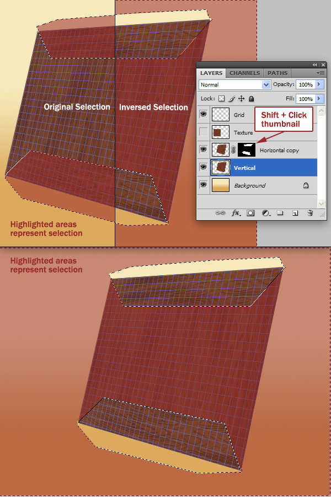Select the Horizontal copy layer name
This screenshot has width=331, height=497.
279,150
